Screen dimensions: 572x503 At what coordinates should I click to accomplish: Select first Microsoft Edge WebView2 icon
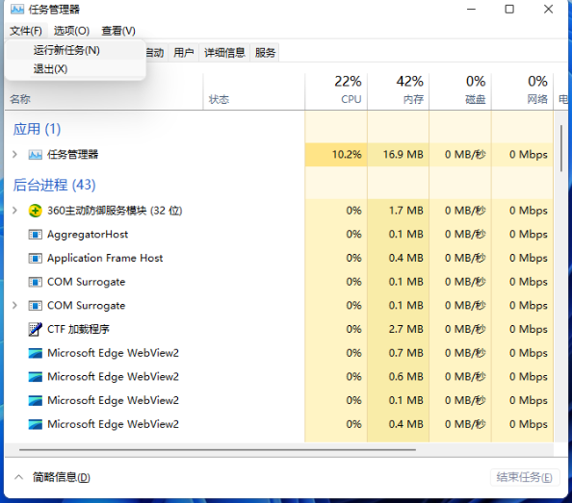(35, 353)
